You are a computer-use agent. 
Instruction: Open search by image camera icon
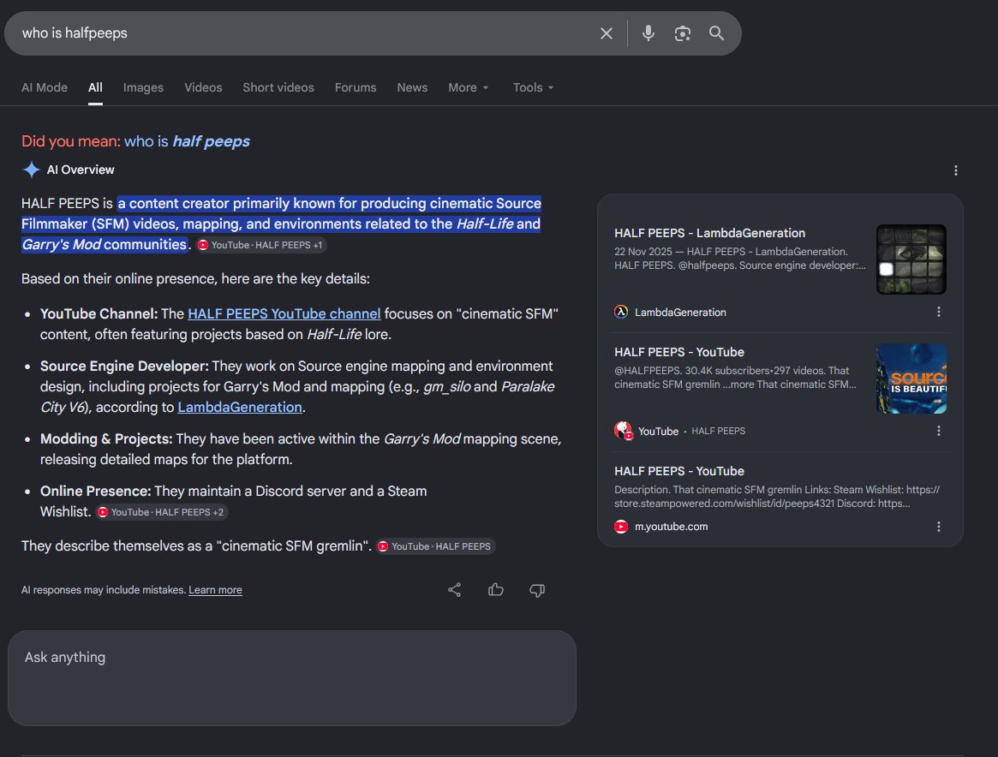682,33
